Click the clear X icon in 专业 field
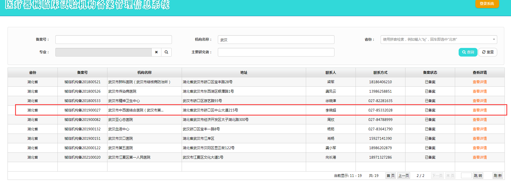Viewport: 511px width, 185px height. tap(156, 52)
